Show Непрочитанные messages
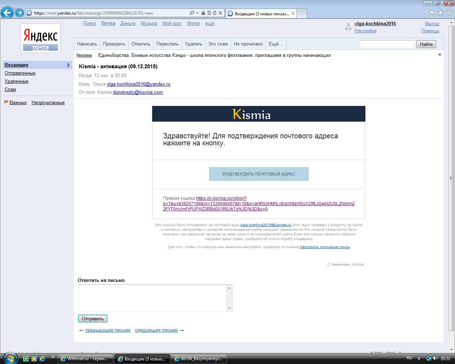The width and height of the screenshot is (455, 364). click(48, 102)
